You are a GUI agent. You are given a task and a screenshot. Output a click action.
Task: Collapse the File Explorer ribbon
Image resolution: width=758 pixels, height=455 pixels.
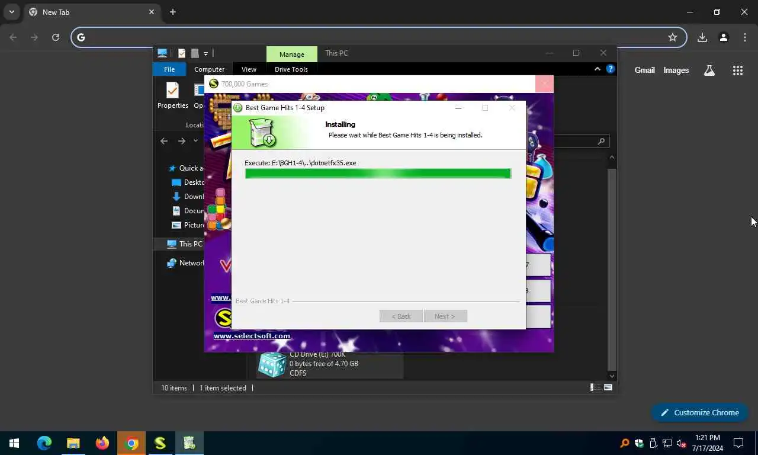pos(598,69)
